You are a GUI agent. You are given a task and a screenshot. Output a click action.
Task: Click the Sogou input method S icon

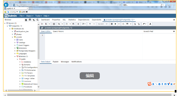(149, 84)
